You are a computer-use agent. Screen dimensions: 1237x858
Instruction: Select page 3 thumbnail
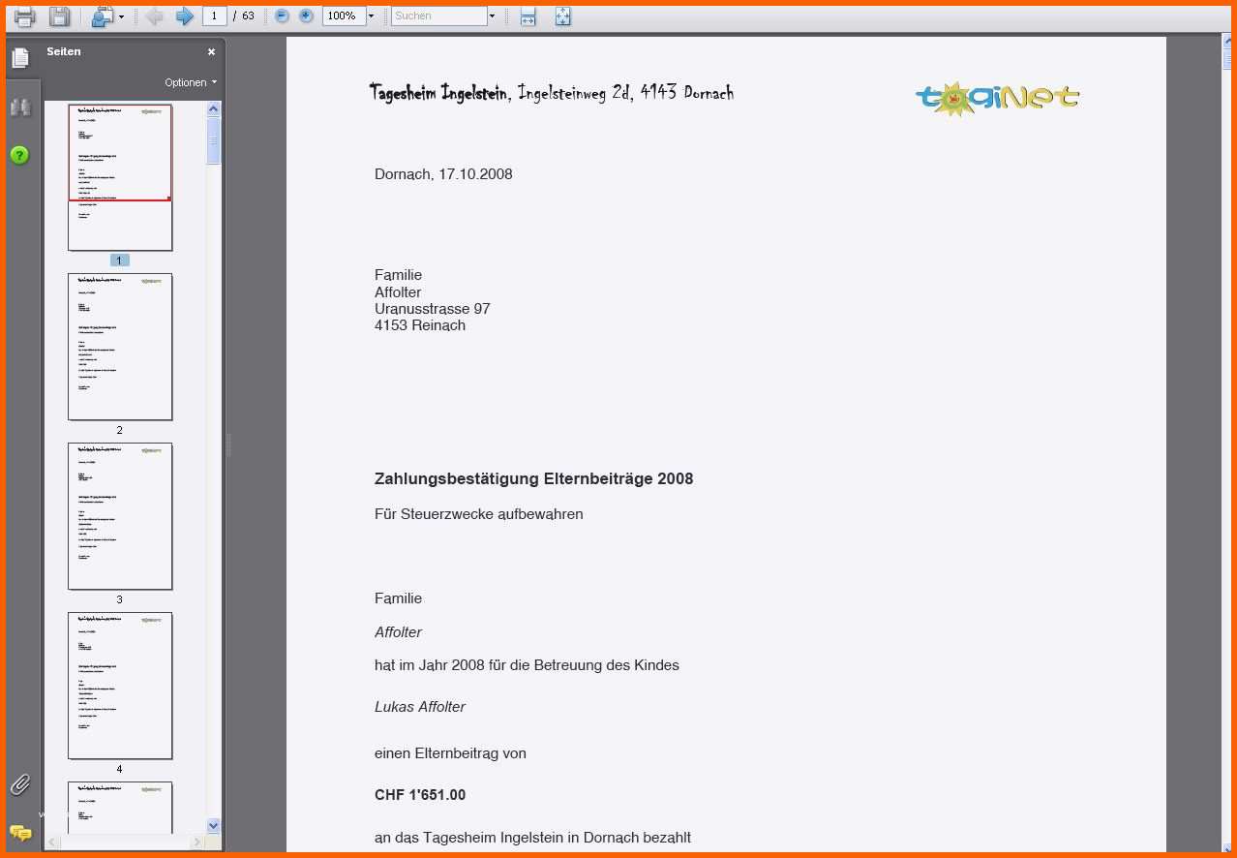(x=120, y=516)
